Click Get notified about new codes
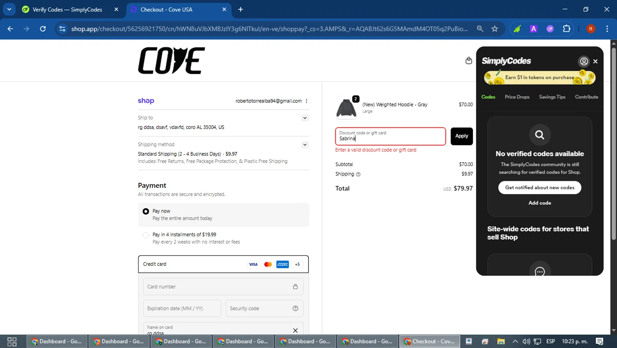 [540, 187]
